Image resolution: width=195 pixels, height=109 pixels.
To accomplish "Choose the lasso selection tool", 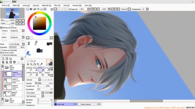I will pyautogui.click(x=31, y=61).
